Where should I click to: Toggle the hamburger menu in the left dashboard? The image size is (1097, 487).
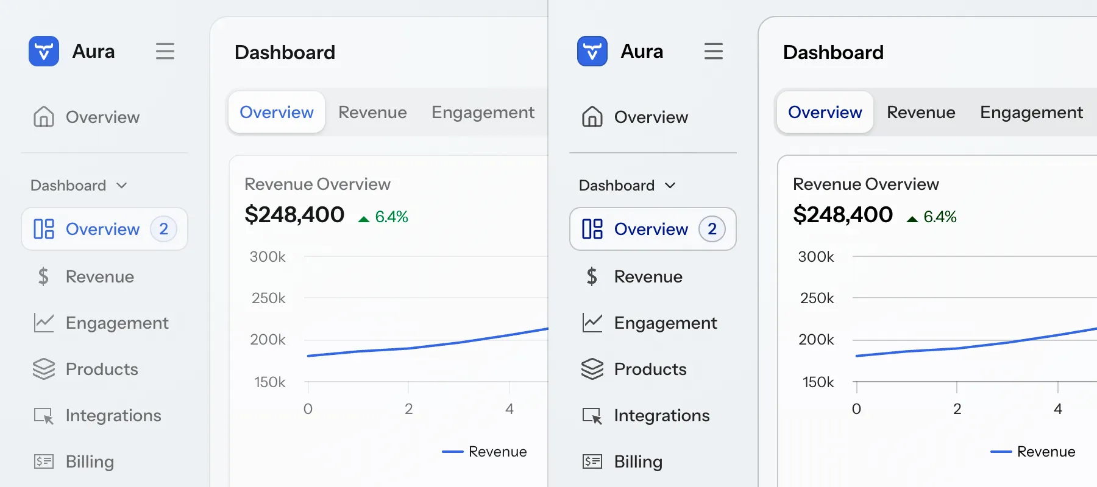[x=165, y=51]
